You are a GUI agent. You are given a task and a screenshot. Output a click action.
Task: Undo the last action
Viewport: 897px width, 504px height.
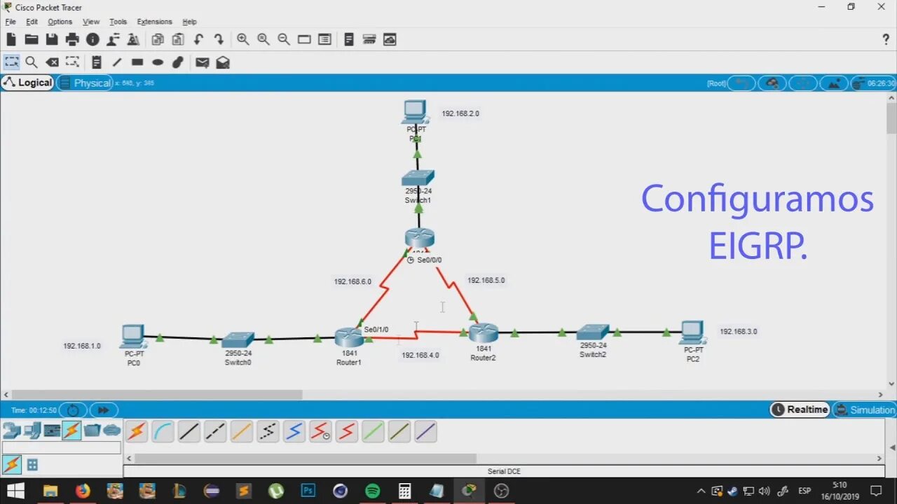coord(198,39)
